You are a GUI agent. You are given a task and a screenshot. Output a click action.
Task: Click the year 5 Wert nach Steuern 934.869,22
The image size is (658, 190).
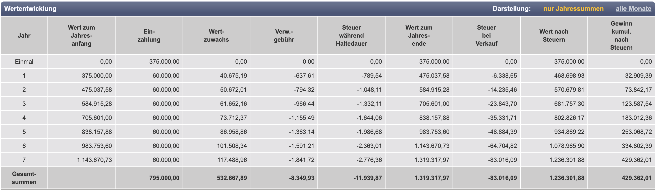click(x=569, y=132)
